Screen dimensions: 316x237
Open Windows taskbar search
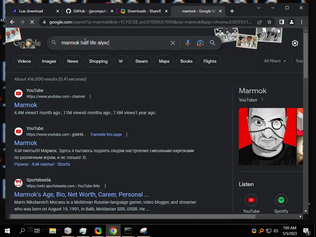(22, 231)
